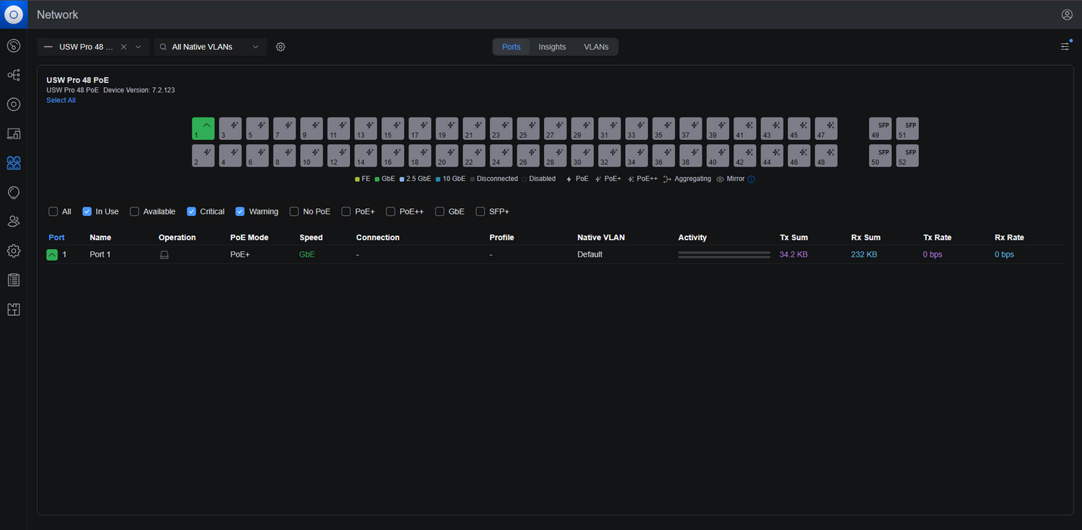Sort by the Speed column header
Screen dimensions: 1082x530
pos(311,238)
